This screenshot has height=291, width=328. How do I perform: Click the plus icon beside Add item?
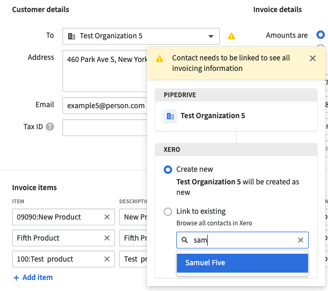coord(16,277)
